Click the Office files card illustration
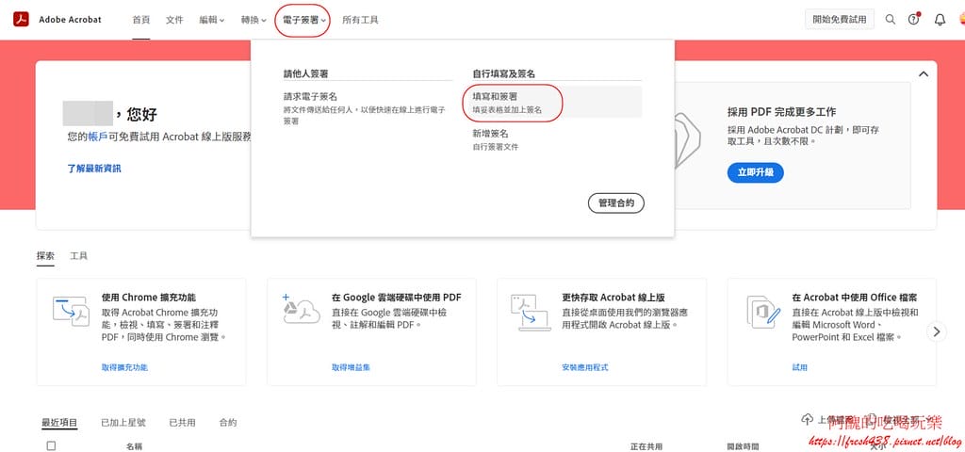Screen dimensions: 965x452 point(763,313)
